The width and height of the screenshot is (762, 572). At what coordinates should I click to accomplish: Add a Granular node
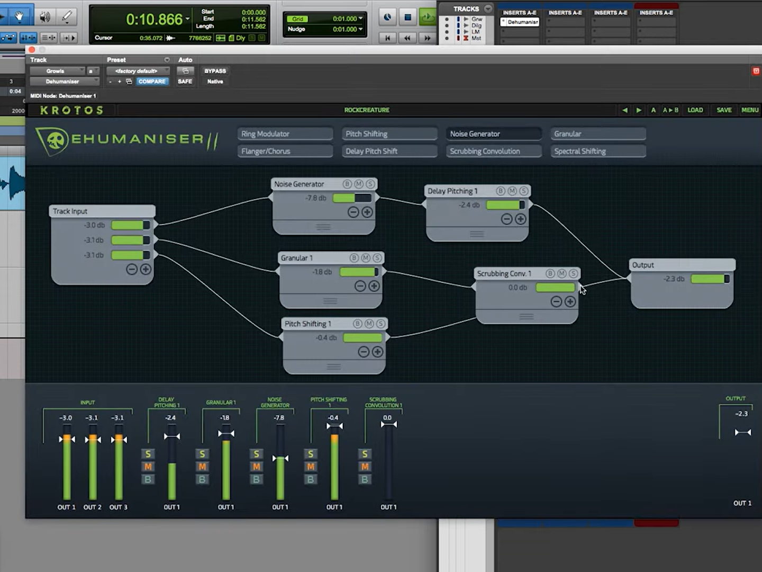pos(598,134)
